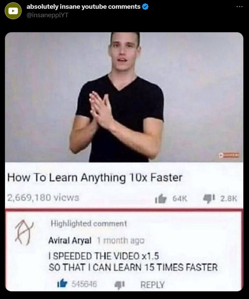The height and width of the screenshot is (299, 249).
Task: Click REPLY under the comment
Action: [x=153, y=285]
